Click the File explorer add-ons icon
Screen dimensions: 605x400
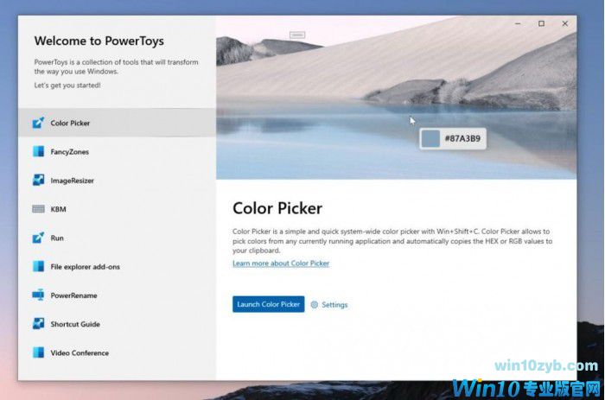tap(38, 267)
